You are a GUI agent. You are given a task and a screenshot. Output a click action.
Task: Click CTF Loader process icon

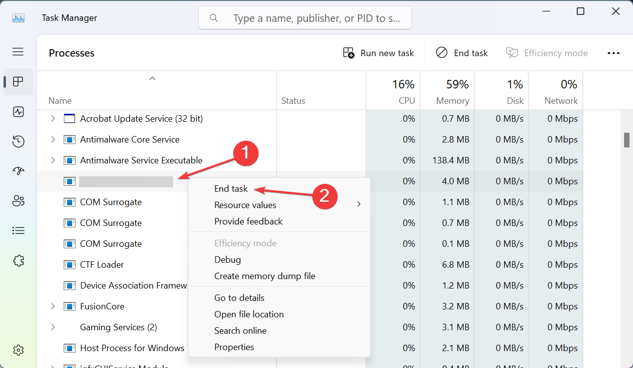coord(69,265)
